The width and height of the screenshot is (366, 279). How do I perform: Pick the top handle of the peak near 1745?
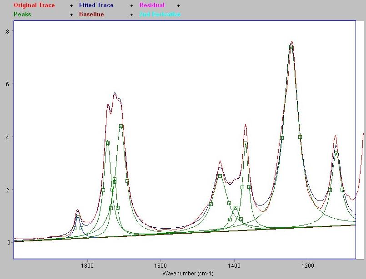click(x=108, y=143)
